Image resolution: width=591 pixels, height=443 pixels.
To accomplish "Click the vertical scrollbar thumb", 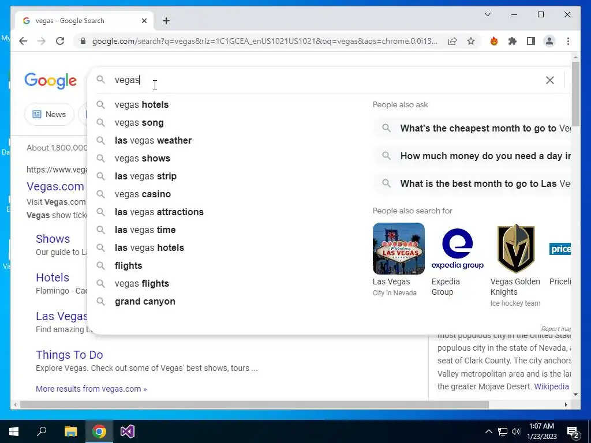I will (x=575, y=94).
